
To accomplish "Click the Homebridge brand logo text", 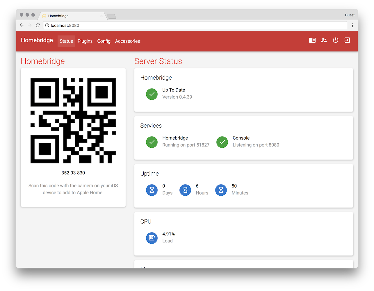I will pyautogui.click(x=37, y=40).
